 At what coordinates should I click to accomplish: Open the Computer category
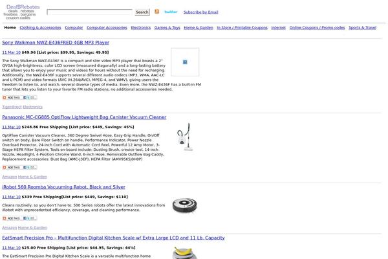tap(74, 27)
